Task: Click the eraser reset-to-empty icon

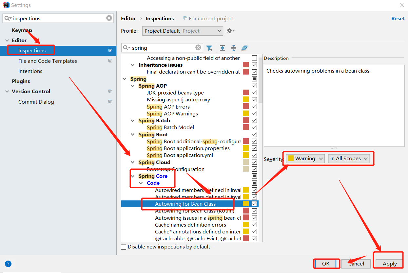Action: [244, 48]
